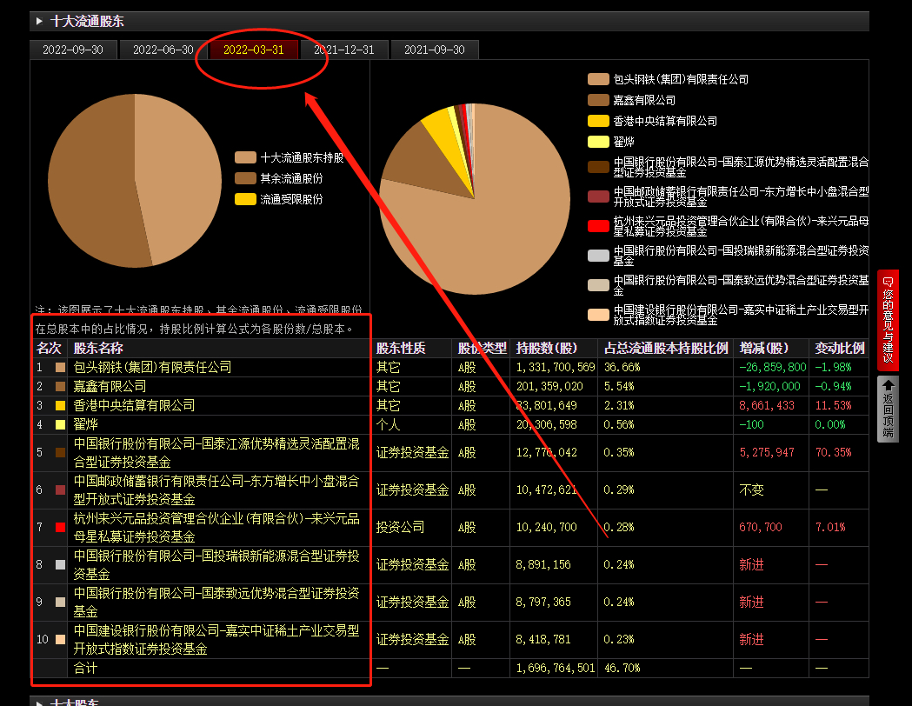The image size is (912, 706).
Task: Click 十大流通股东持股 legend swatch in left chart
Action: (245, 157)
